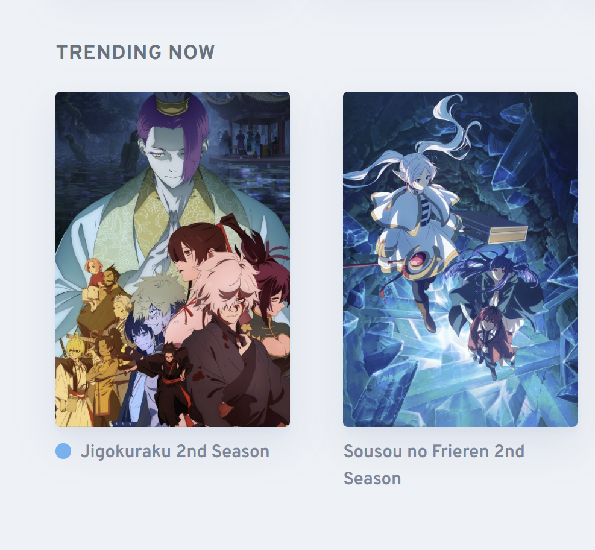The width and height of the screenshot is (595, 550).
Task: Click the Jigokuraku 2nd Season title link
Action: tap(175, 451)
